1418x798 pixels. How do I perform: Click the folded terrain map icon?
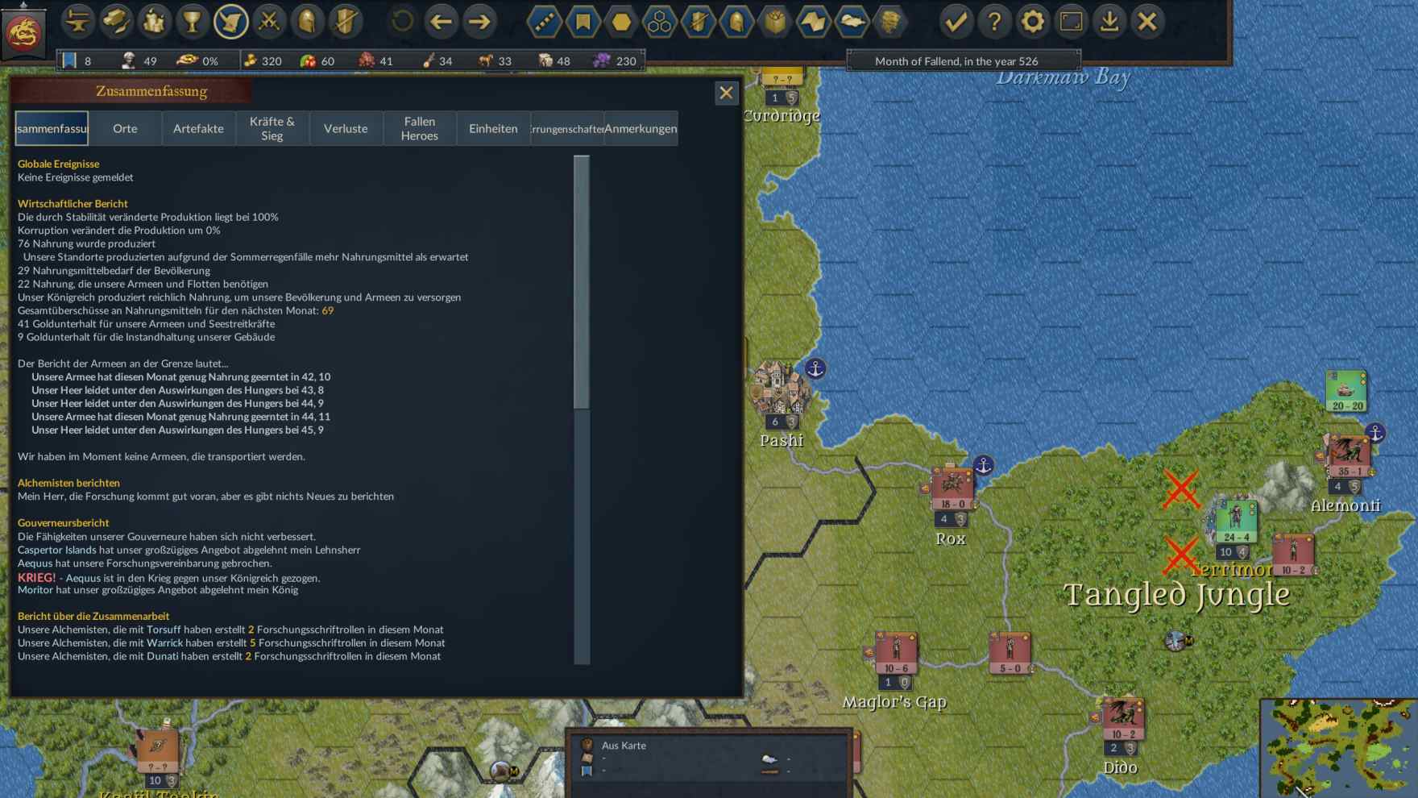click(x=813, y=22)
